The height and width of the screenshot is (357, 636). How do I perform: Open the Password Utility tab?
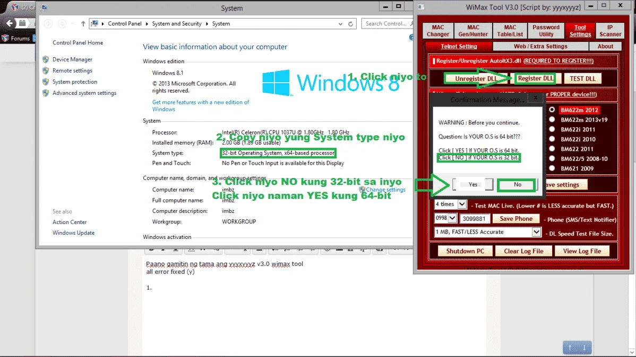coord(546,31)
